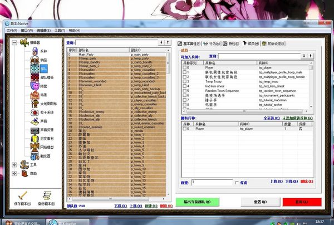Screen dimensions: 334x225
Task: Click the green 输出当前部队 button
Action: coord(197,202)
